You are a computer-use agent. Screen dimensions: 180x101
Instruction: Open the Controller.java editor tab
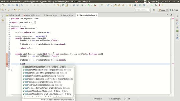coord(31,15)
